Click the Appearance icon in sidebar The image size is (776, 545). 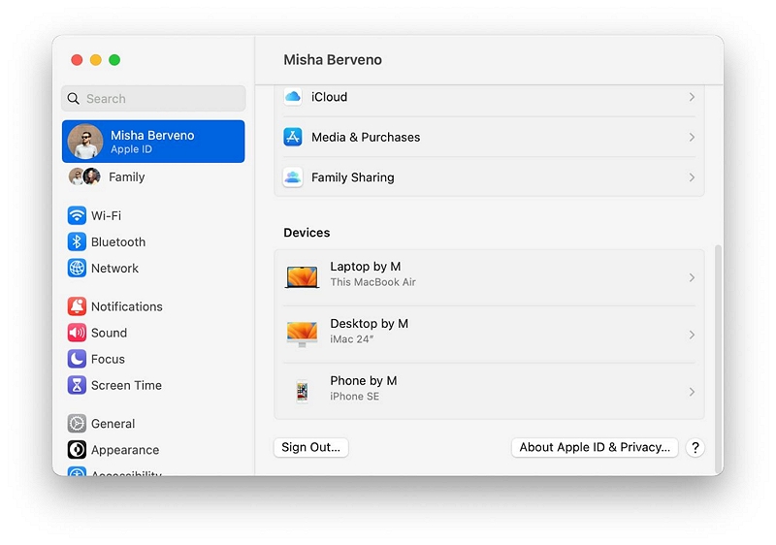(77, 450)
